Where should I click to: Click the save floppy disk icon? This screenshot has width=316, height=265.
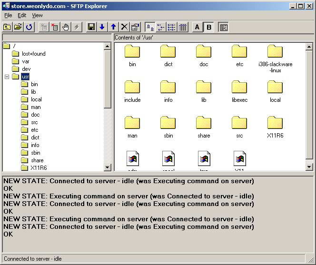pos(91,27)
